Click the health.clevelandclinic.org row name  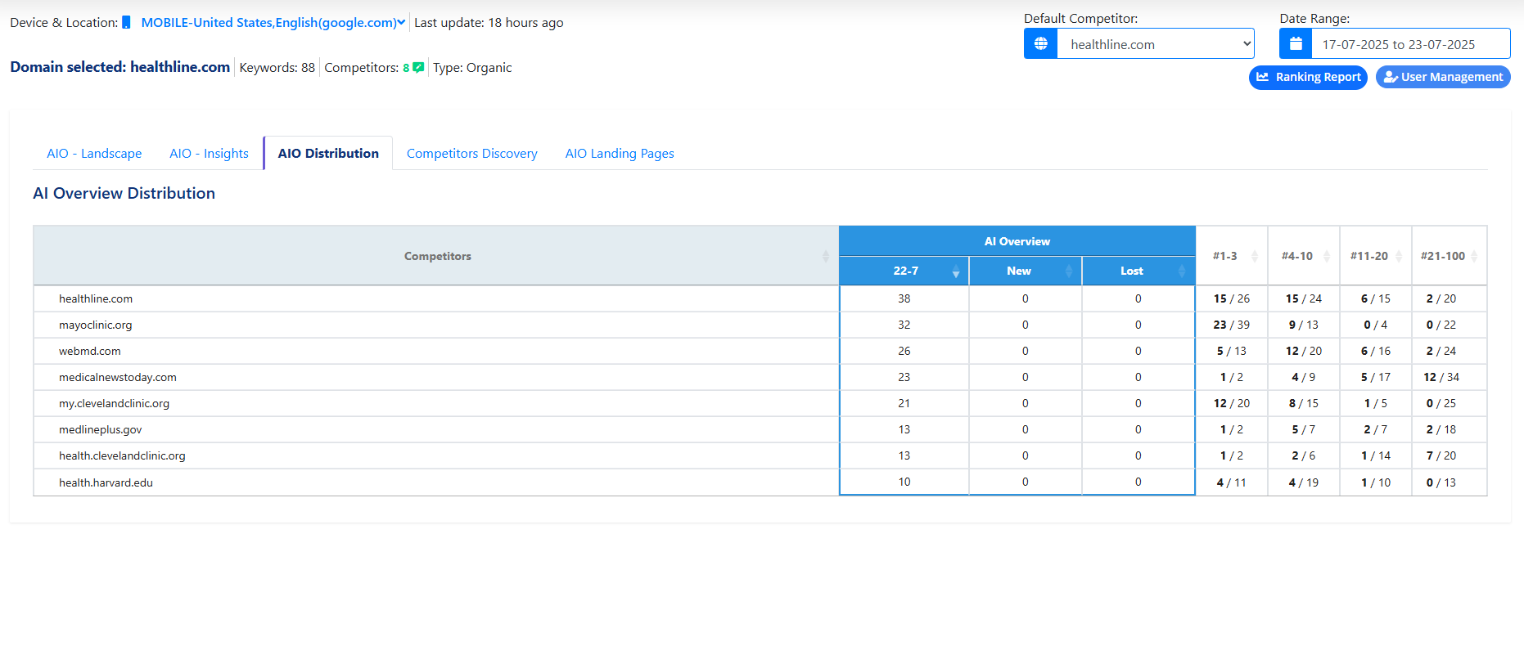tap(122, 455)
